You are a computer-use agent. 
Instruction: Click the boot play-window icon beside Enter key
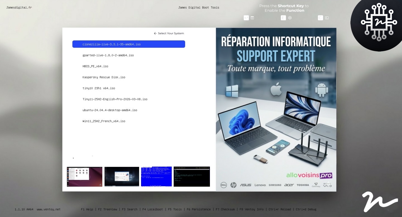252,18
